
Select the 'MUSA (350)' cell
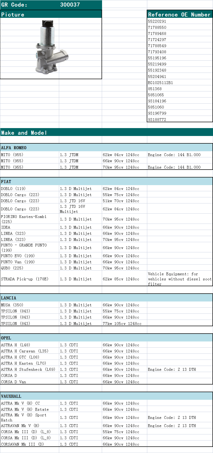point(29,305)
